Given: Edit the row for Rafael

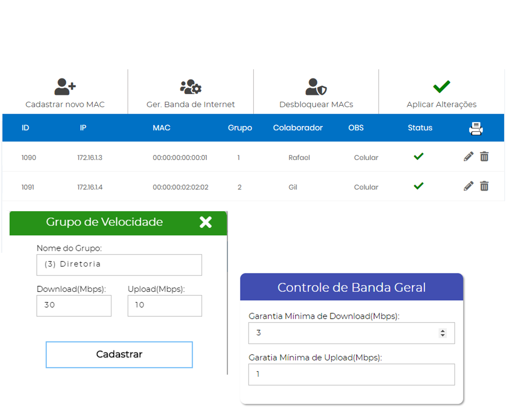Looking at the screenshot, I should coord(469,157).
